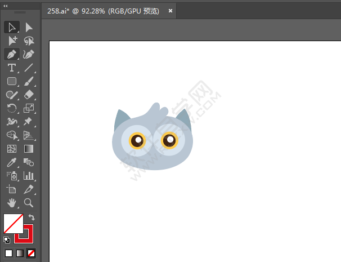Viewport: 341px width, 262px height.
Task: Select the Artboard tool
Action: click(x=12, y=189)
